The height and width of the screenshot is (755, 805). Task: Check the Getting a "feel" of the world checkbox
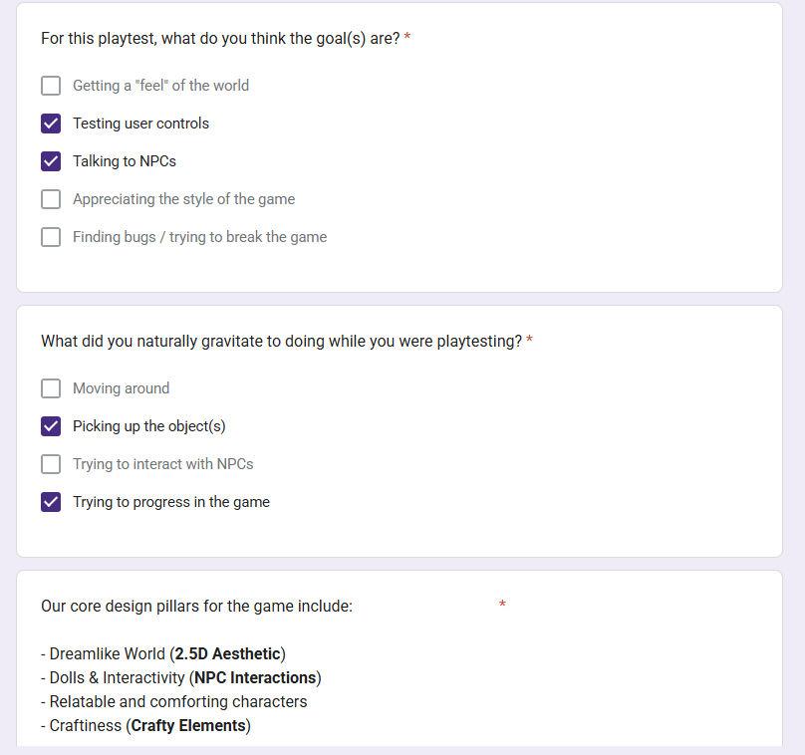[x=51, y=86]
